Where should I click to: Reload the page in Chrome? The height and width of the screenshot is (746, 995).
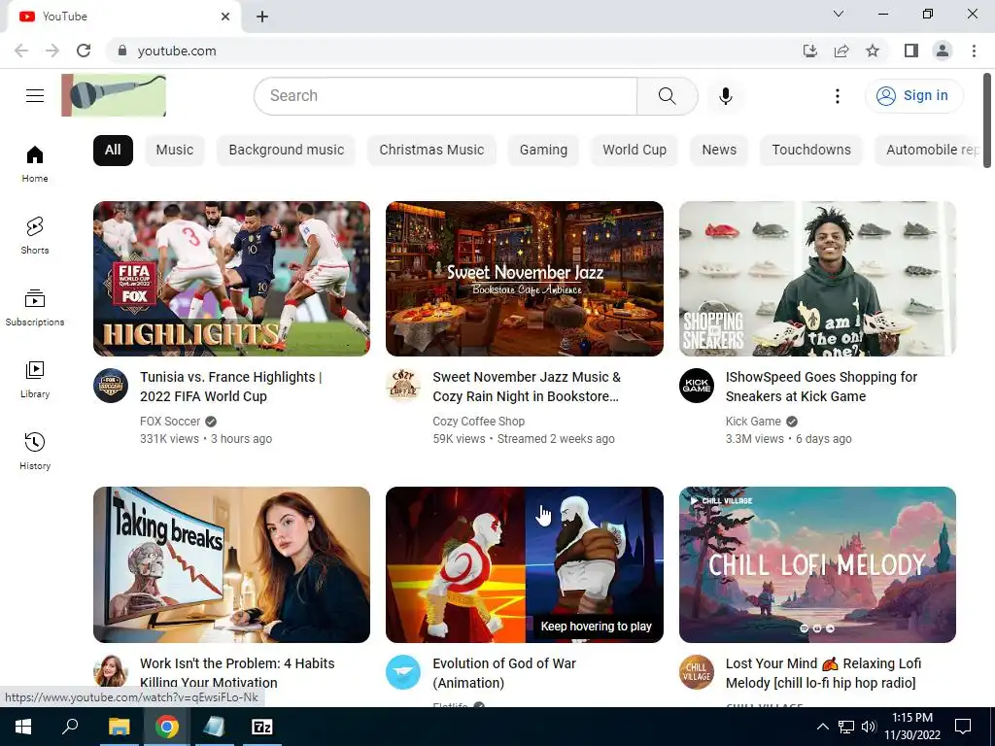84,51
